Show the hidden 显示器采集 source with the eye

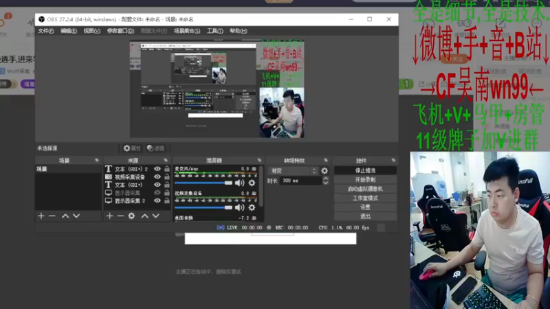pos(157,193)
